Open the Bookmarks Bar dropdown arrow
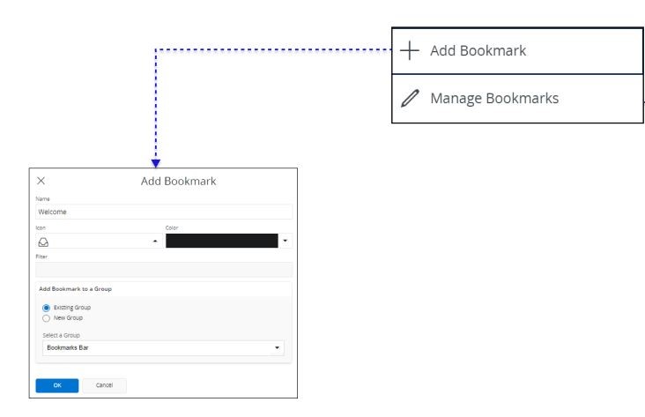 (x=278, y=348)
